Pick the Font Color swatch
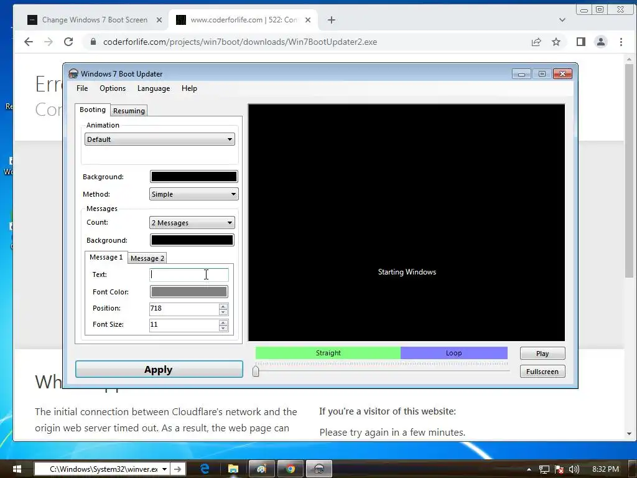637x478 pixels. point(189,291)
